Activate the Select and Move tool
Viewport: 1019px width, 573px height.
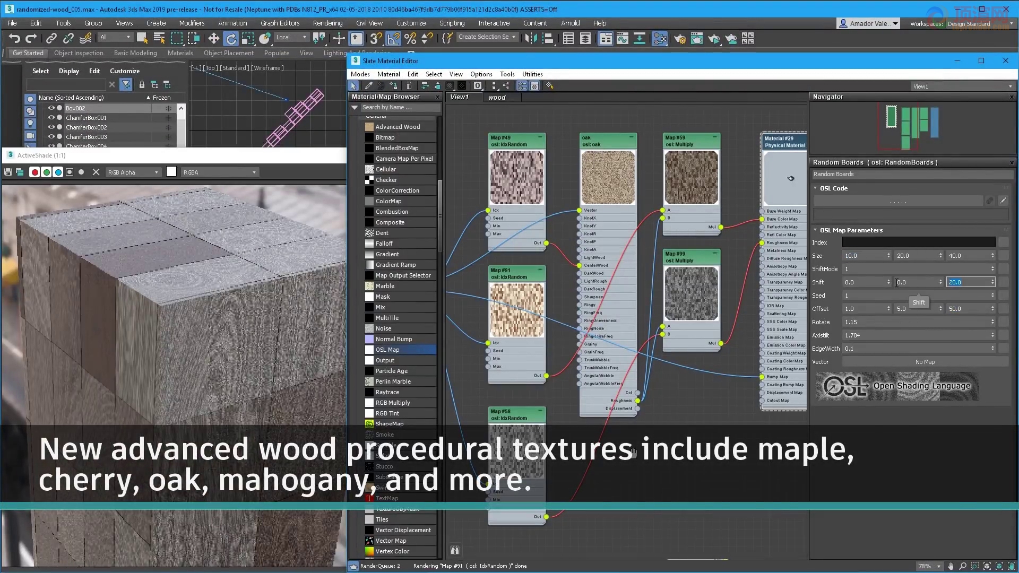click(x=213, y=38)
